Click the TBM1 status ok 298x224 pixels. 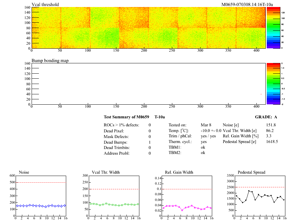click(x=203, y=147)
